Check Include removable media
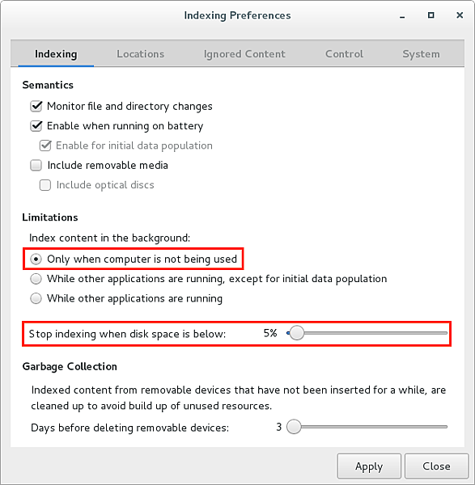Screen dimensions: 475x485 click(x=36, y=165)
